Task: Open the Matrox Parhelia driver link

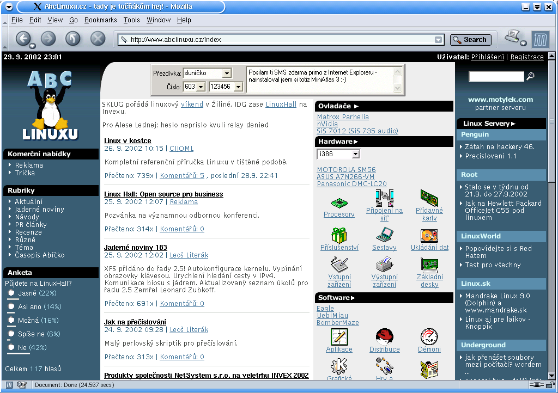Action: click(x=343, y=116)
